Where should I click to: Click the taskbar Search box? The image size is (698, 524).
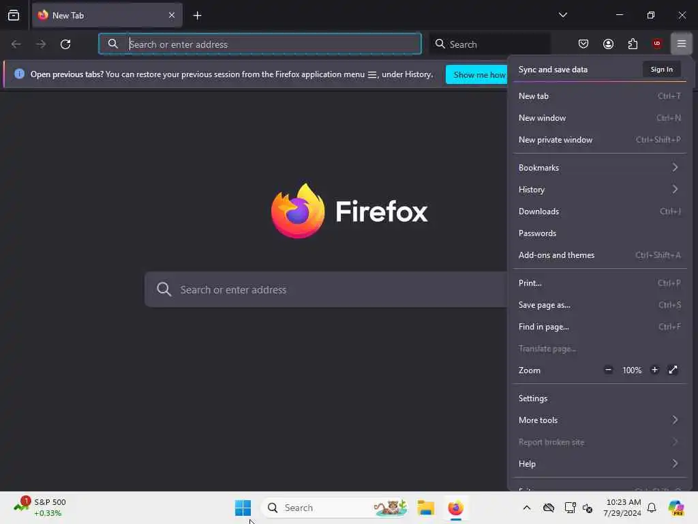(x=335, y=508)
